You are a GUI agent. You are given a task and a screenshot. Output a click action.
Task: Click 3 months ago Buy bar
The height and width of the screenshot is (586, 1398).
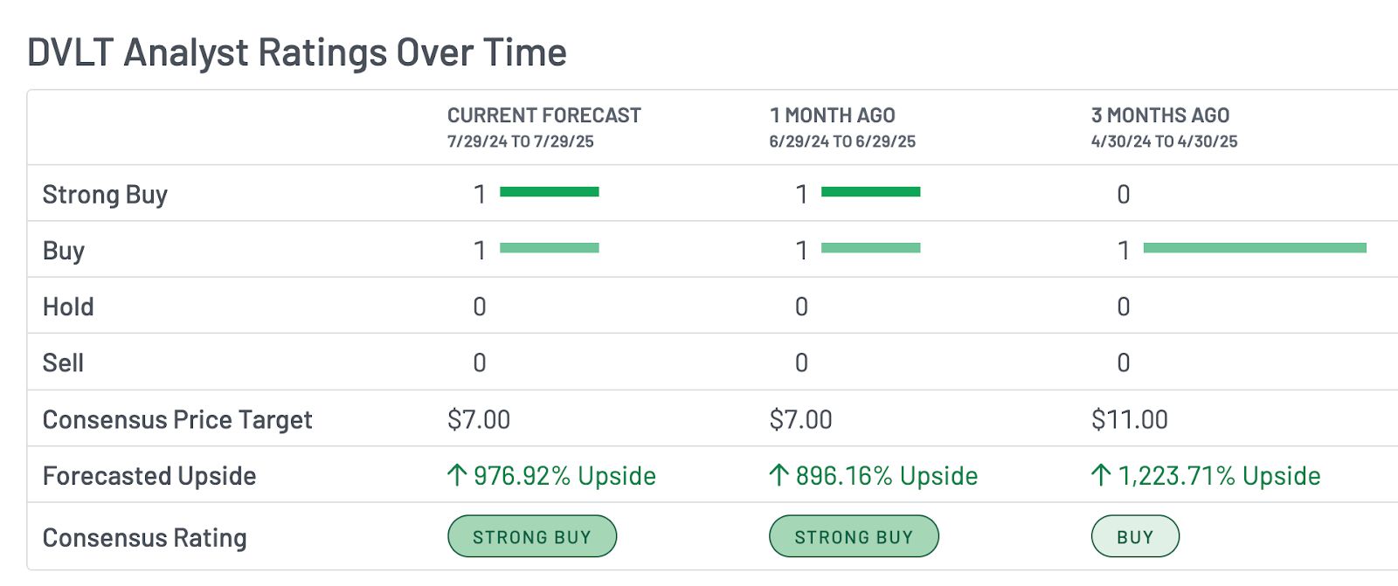point(1255,248)
